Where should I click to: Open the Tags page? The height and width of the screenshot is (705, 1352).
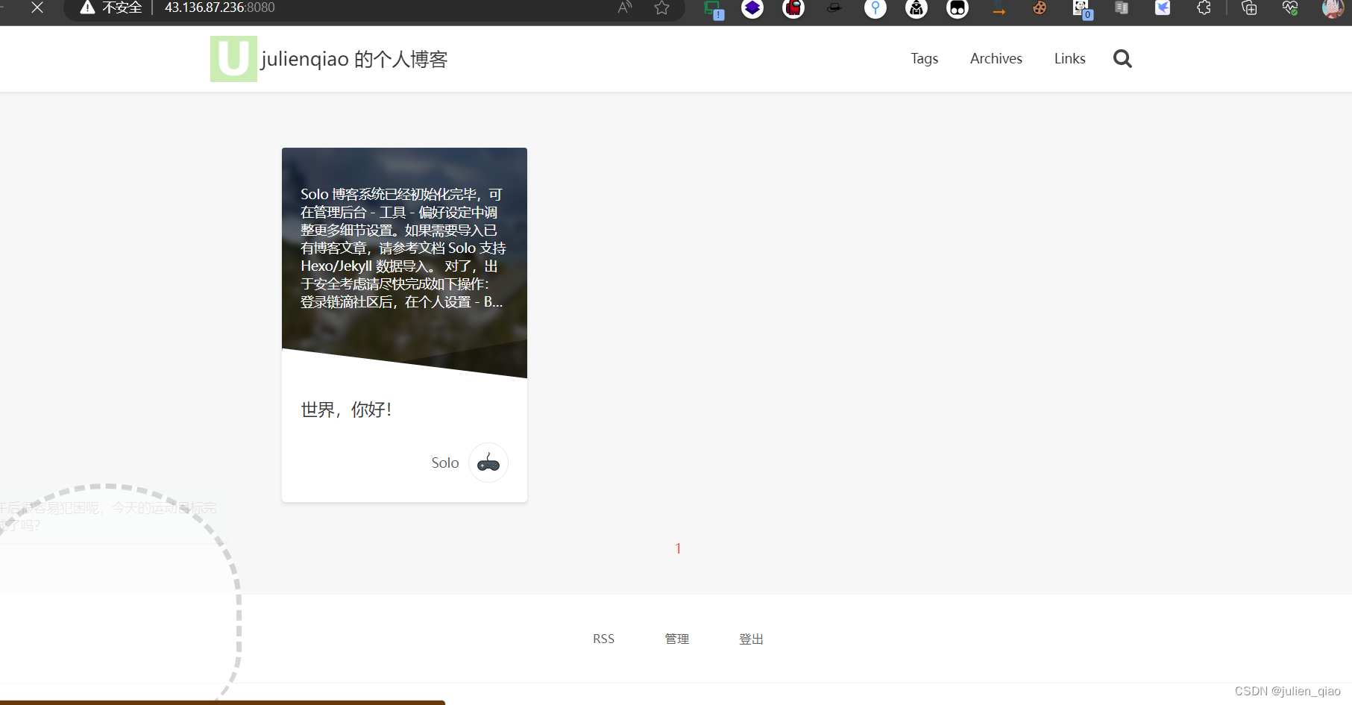(924, 59)
